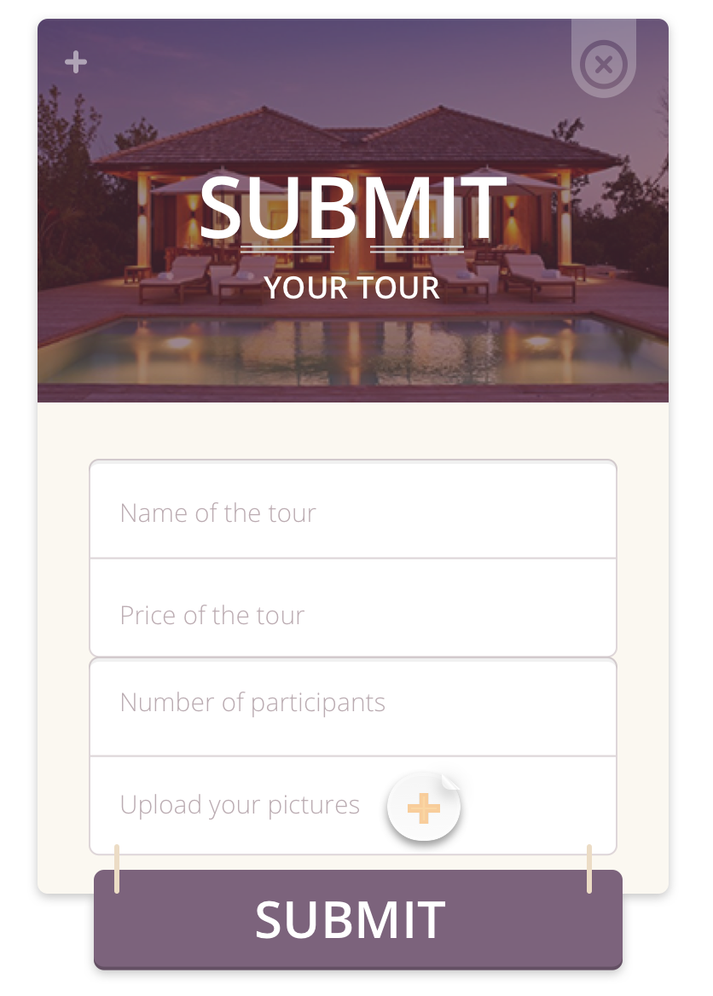
Task: Click the right cream pin on the submit button
Action: (589, 868)
